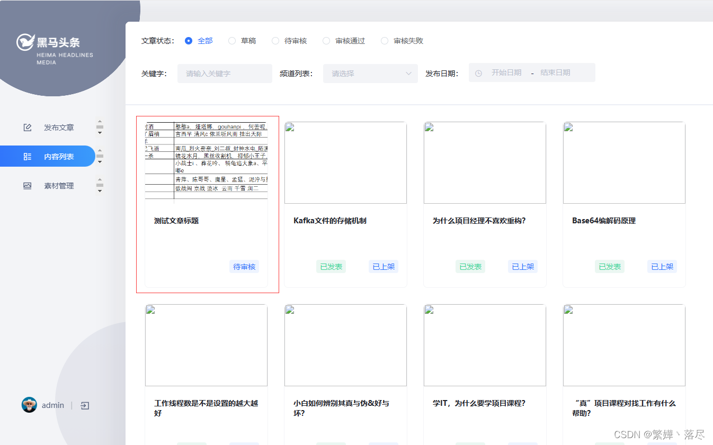Open the Base64编解码原理 card thumbnail
Image resolution: width=713 pixels, height=445 pixels.
coord(624,162)
